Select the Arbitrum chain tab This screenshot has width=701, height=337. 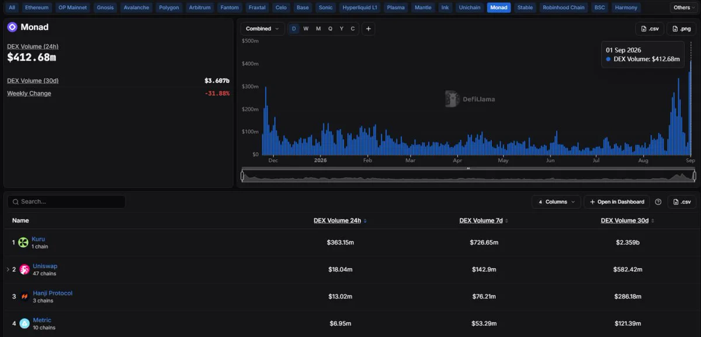coord(201,8)
